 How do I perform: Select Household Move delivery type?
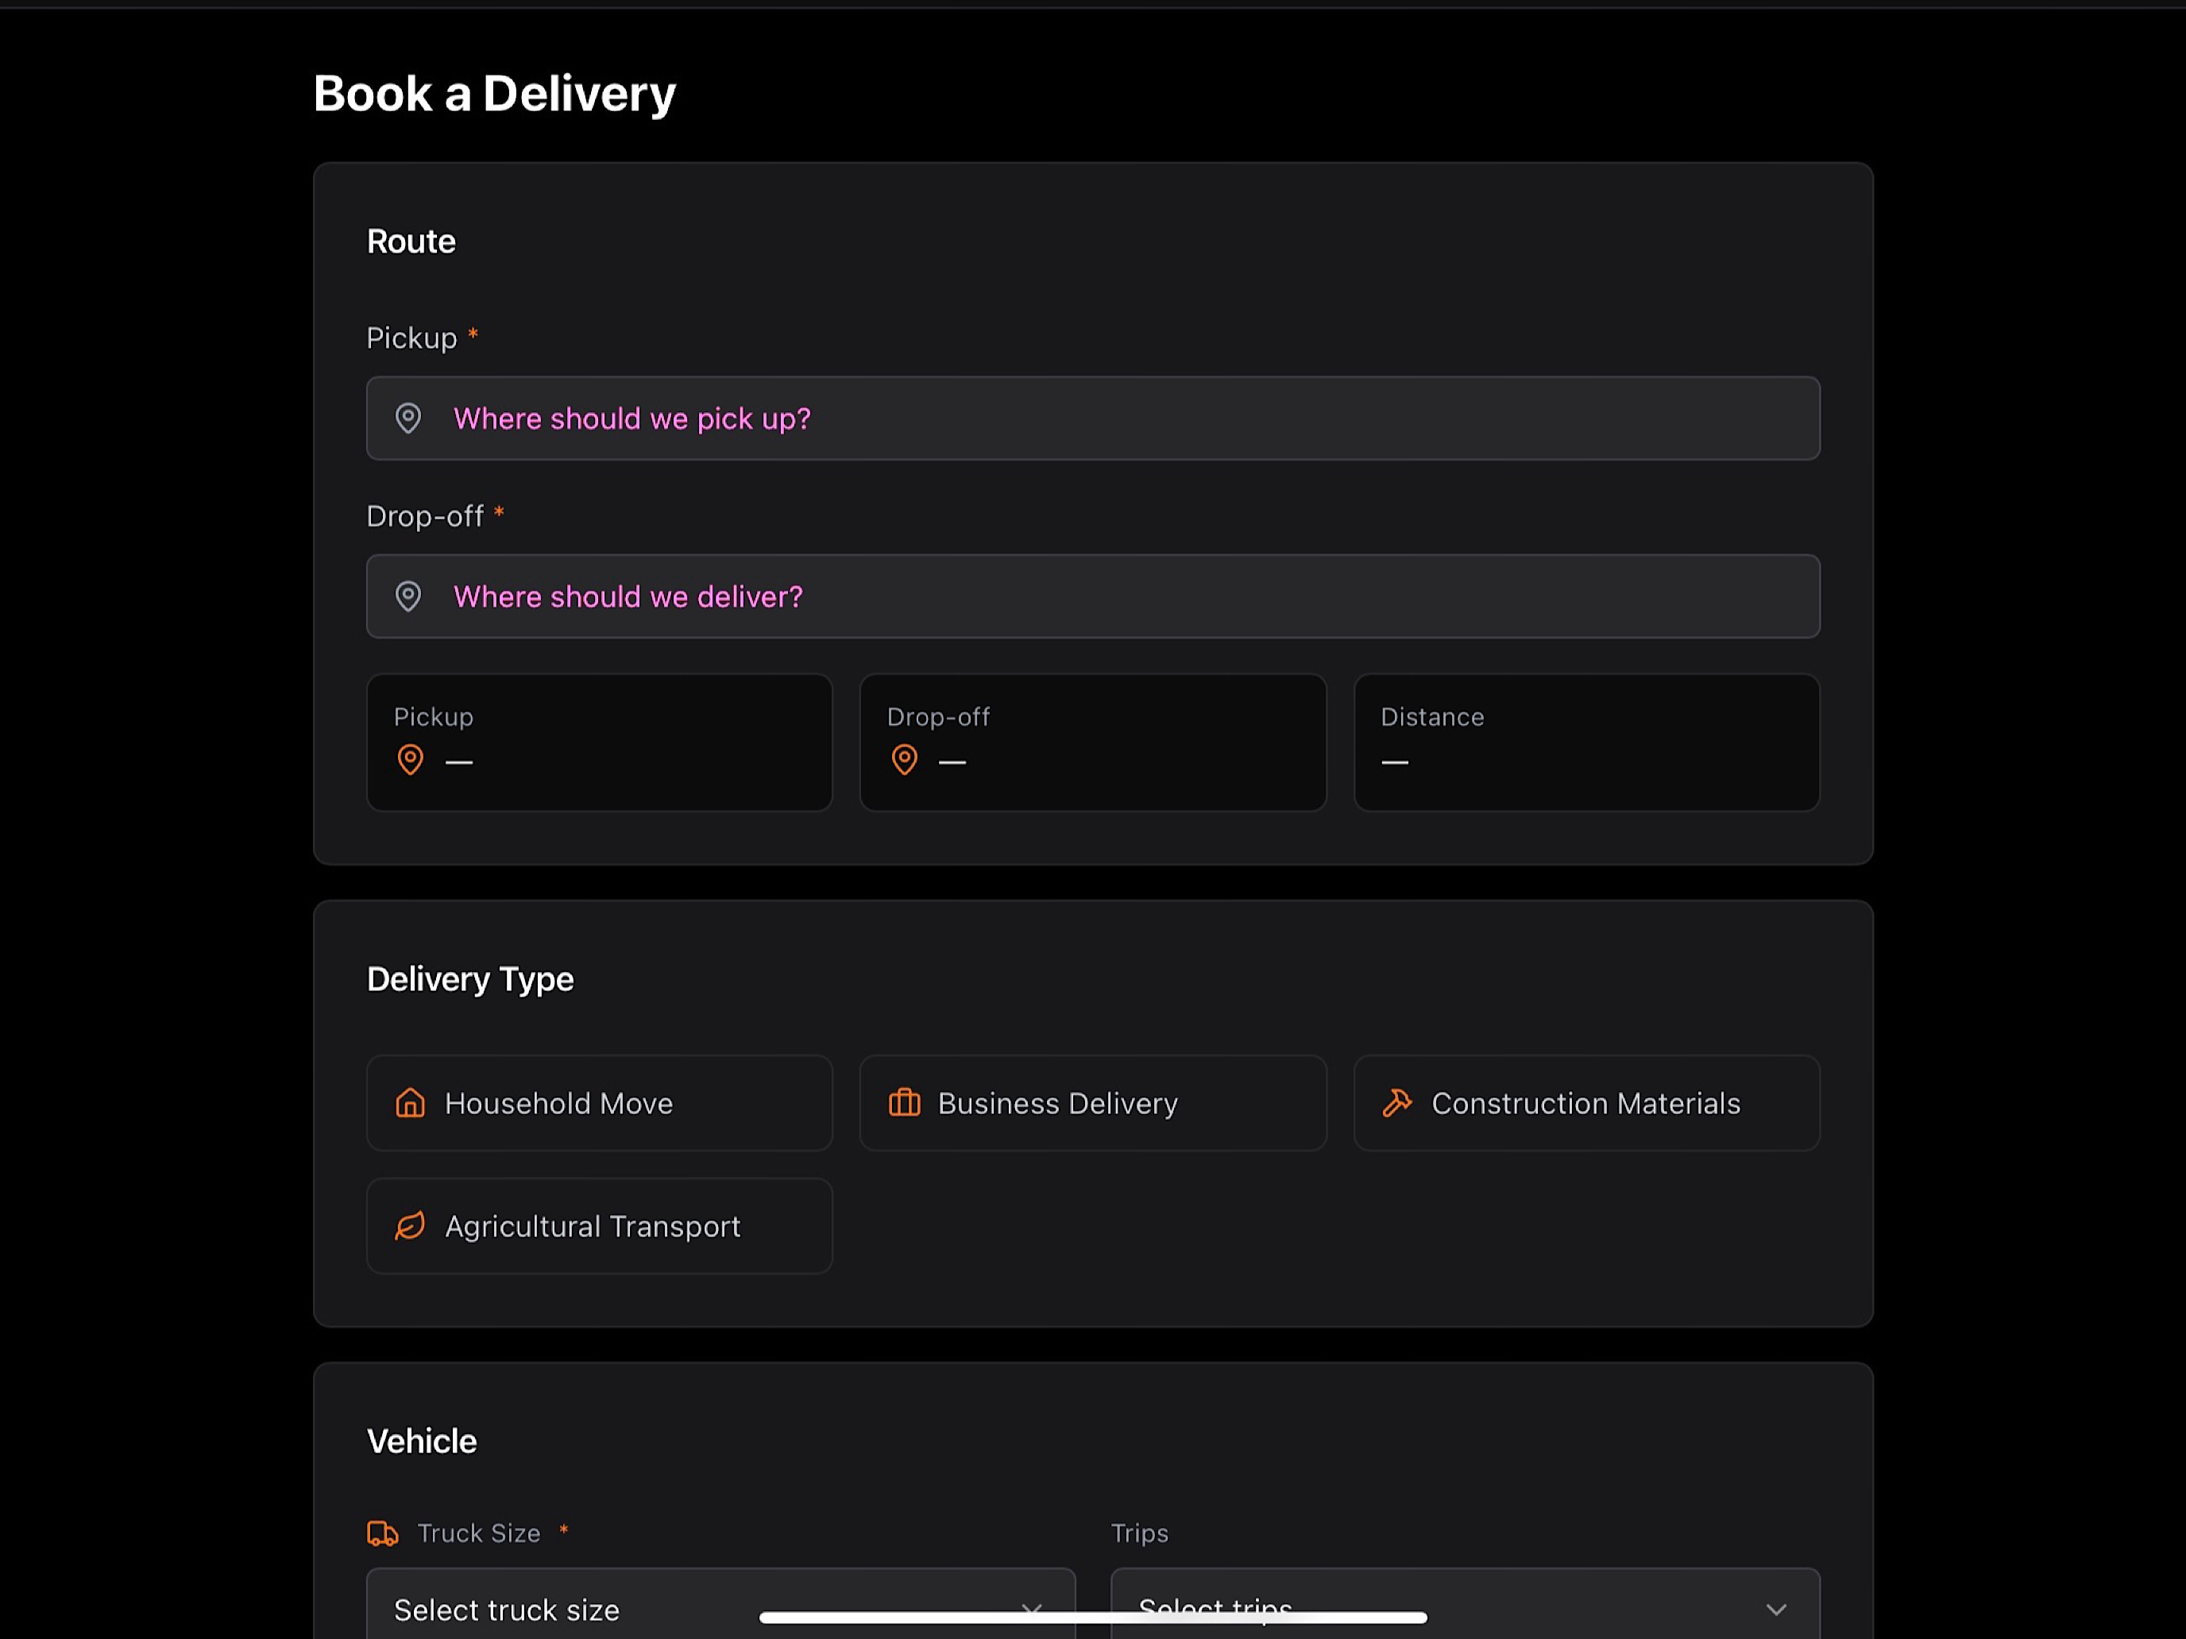(600, 1102)
